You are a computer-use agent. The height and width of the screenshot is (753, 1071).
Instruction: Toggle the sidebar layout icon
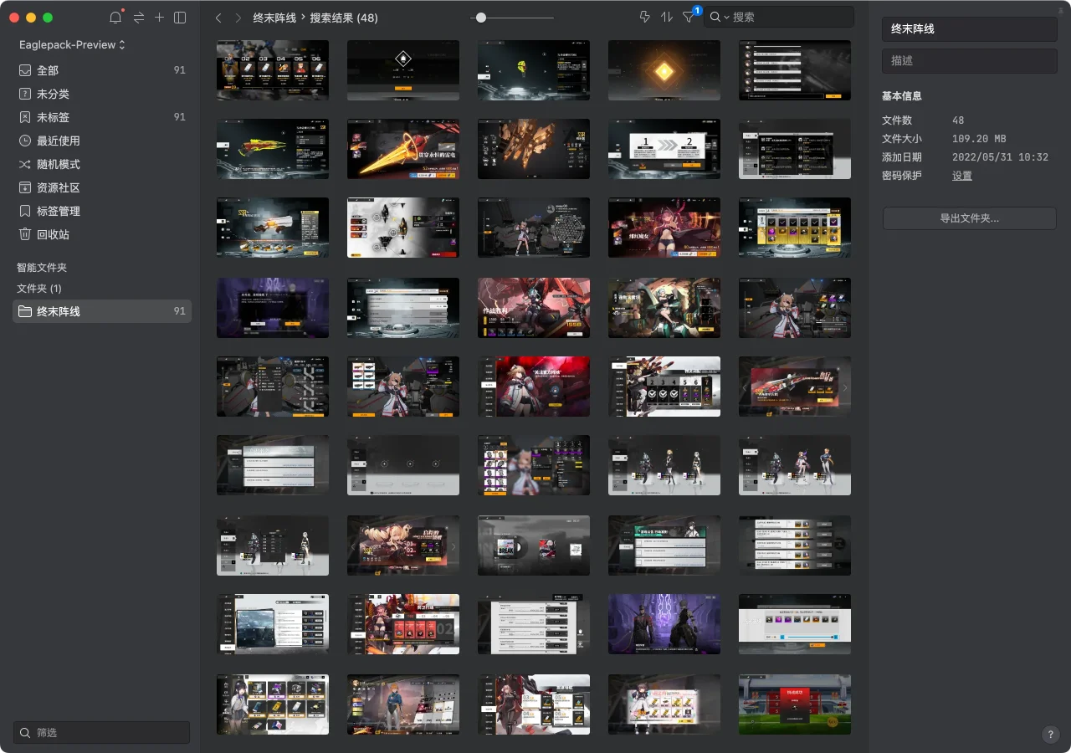point(180,18)
